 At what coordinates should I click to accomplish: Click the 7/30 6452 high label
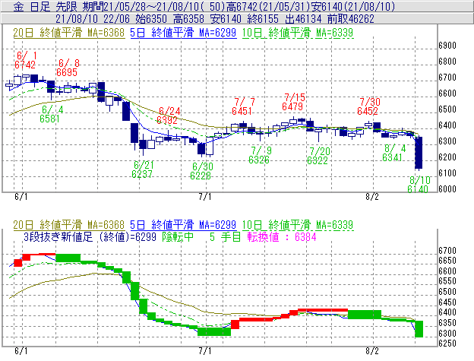pos(368,106)
